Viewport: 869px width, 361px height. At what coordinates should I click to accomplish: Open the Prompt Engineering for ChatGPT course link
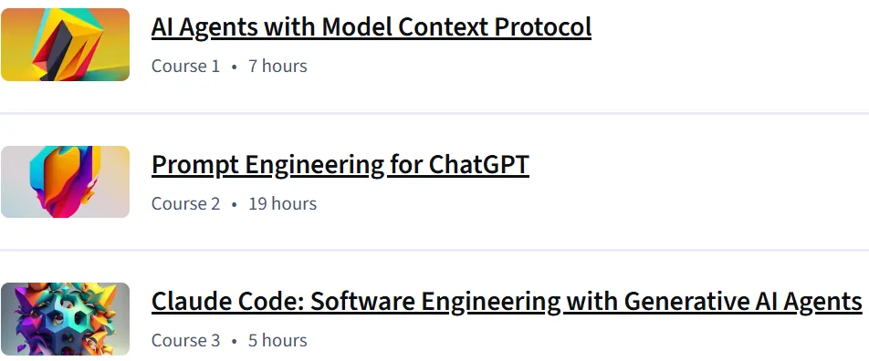pyautogui.click(x=340, y=165)
